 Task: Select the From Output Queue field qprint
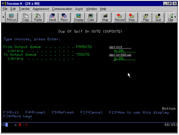click(x=120, y=47)
